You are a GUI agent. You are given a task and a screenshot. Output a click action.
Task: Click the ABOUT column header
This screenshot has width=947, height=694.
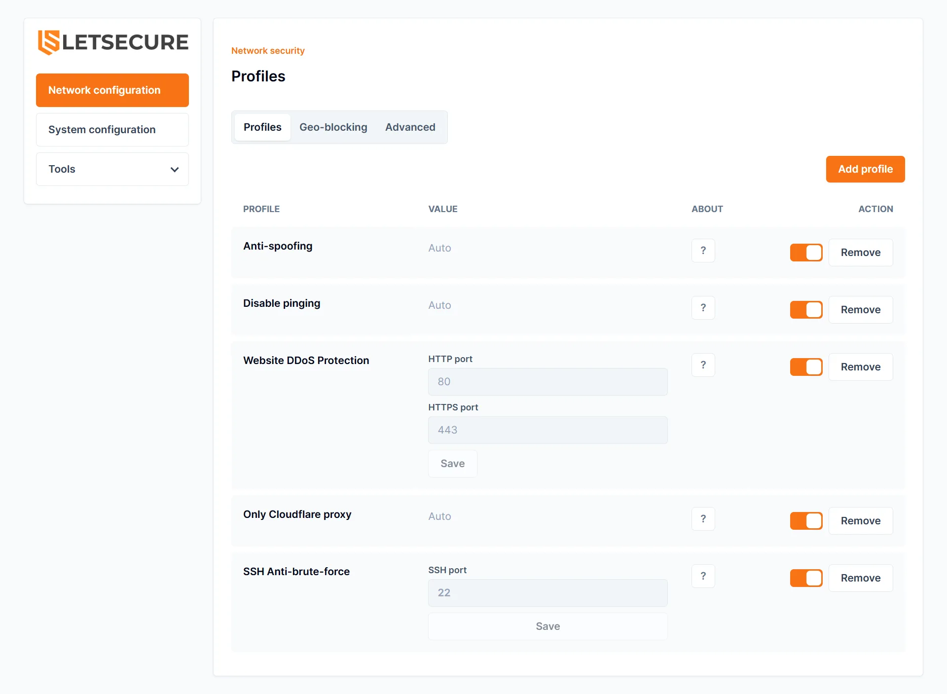point(707,209)
